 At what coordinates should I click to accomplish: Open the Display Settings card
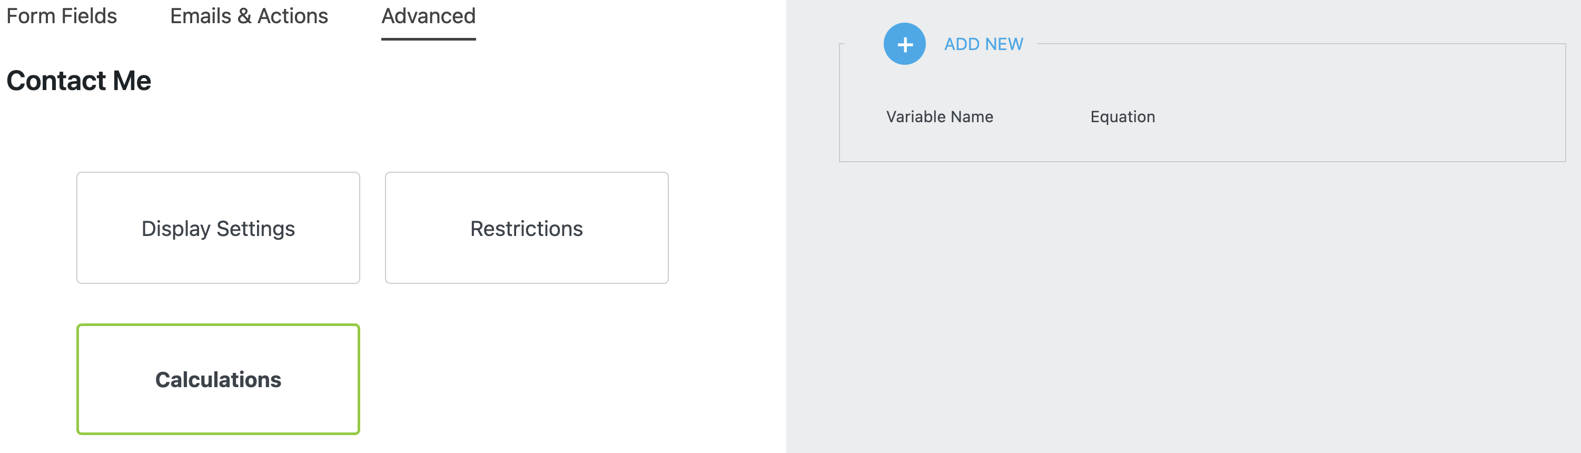tap(218, 228)
